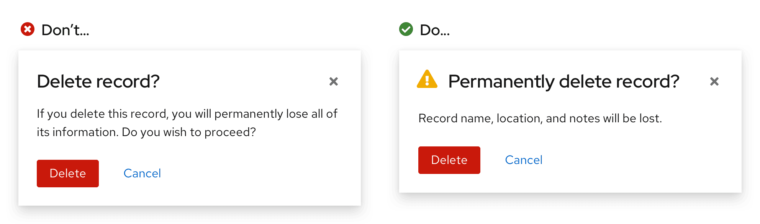This screenshot has height=224, width=760.
Task: Dismiss "Permanently delete record?" dialog using X
Action: tap(714, 81)
